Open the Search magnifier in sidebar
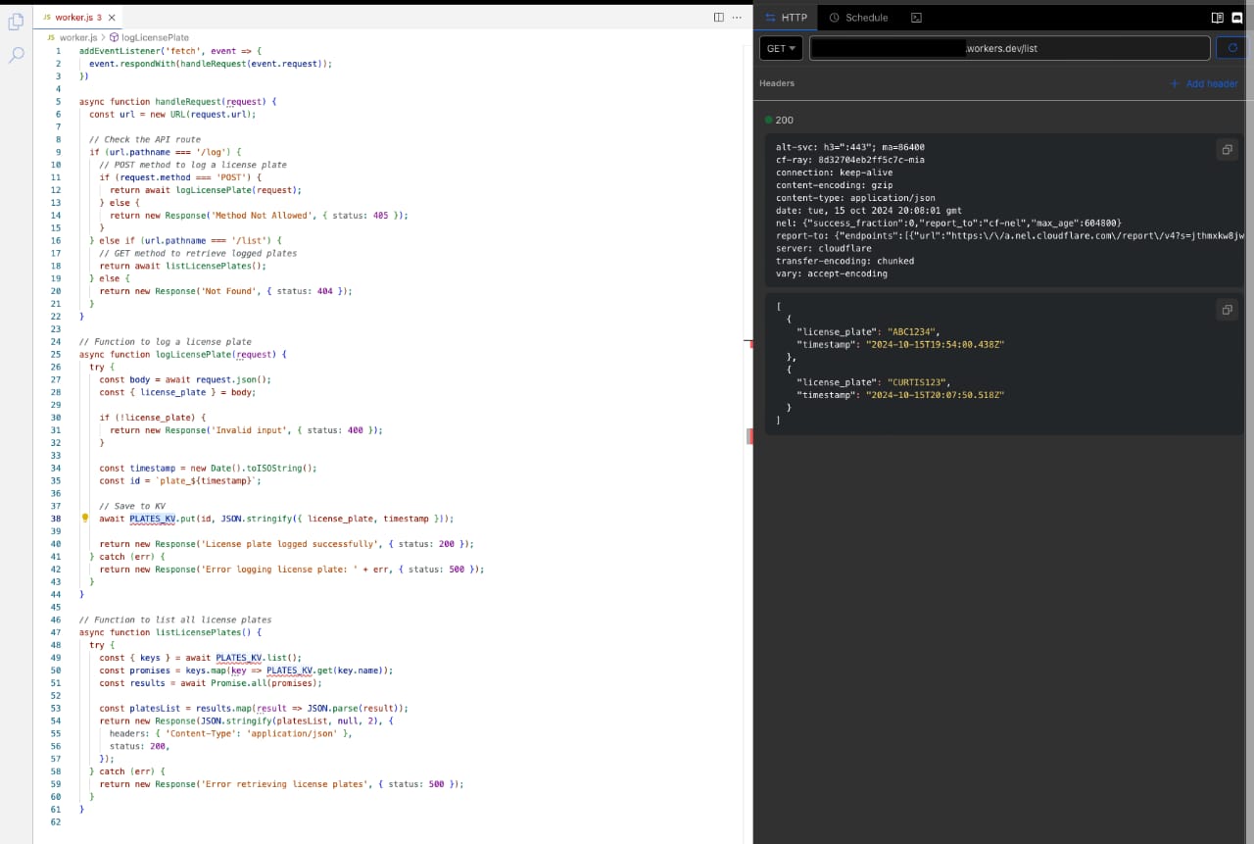This screenshot has width=1254, height=844. pyautogui.click(x=16, y=55)
